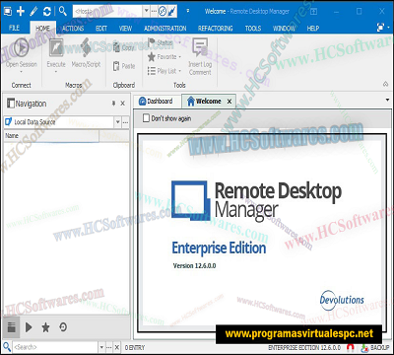Screen dimensions: 394x355
Task: Select the navigation list view icon
Action: pyautogui.click(x=12, y=327)
